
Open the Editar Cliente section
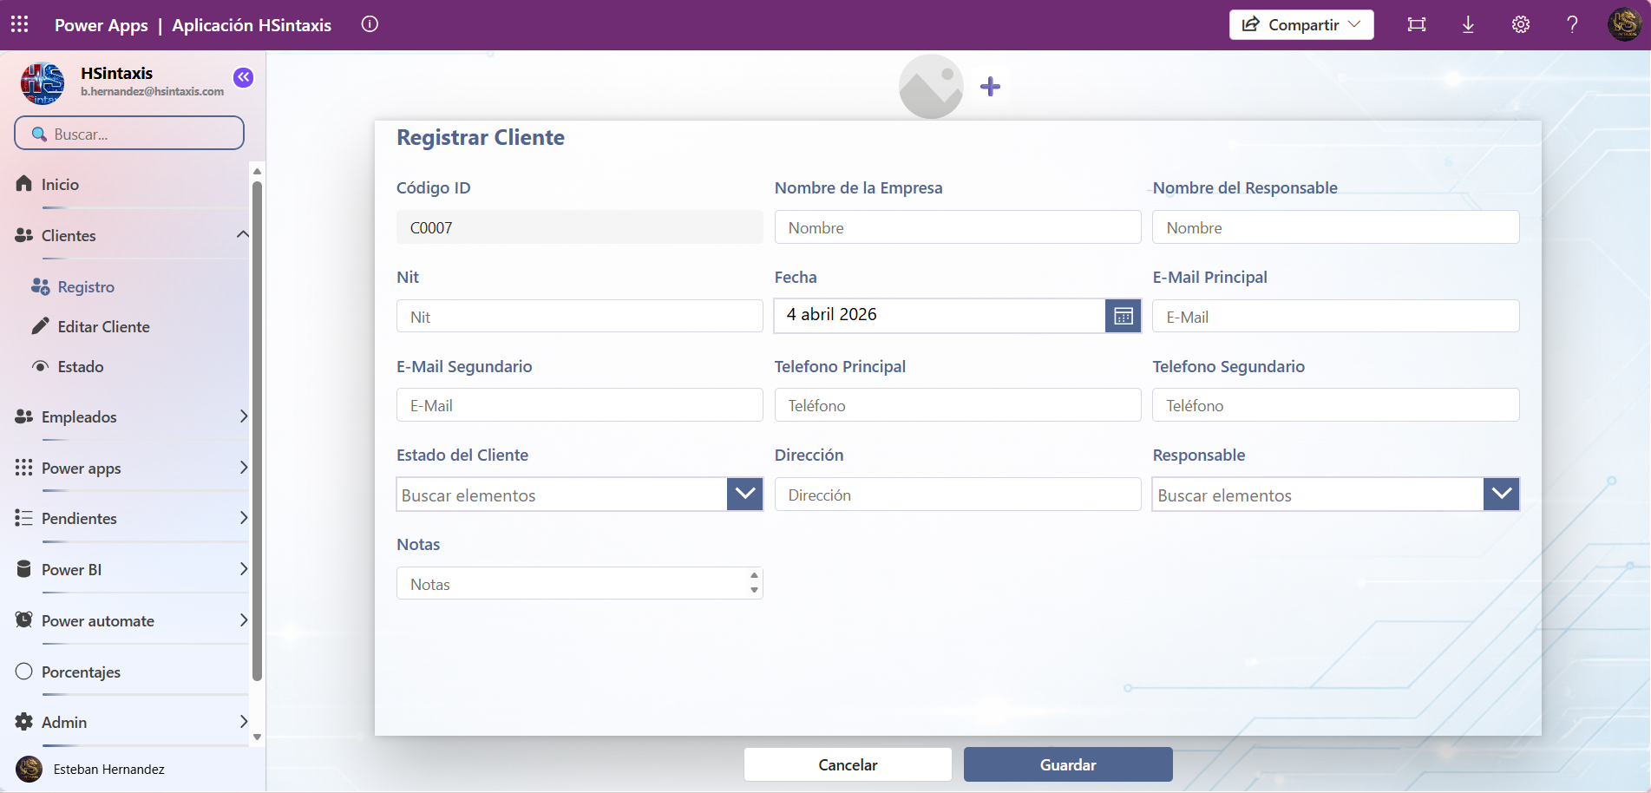[x=103, y=326]
